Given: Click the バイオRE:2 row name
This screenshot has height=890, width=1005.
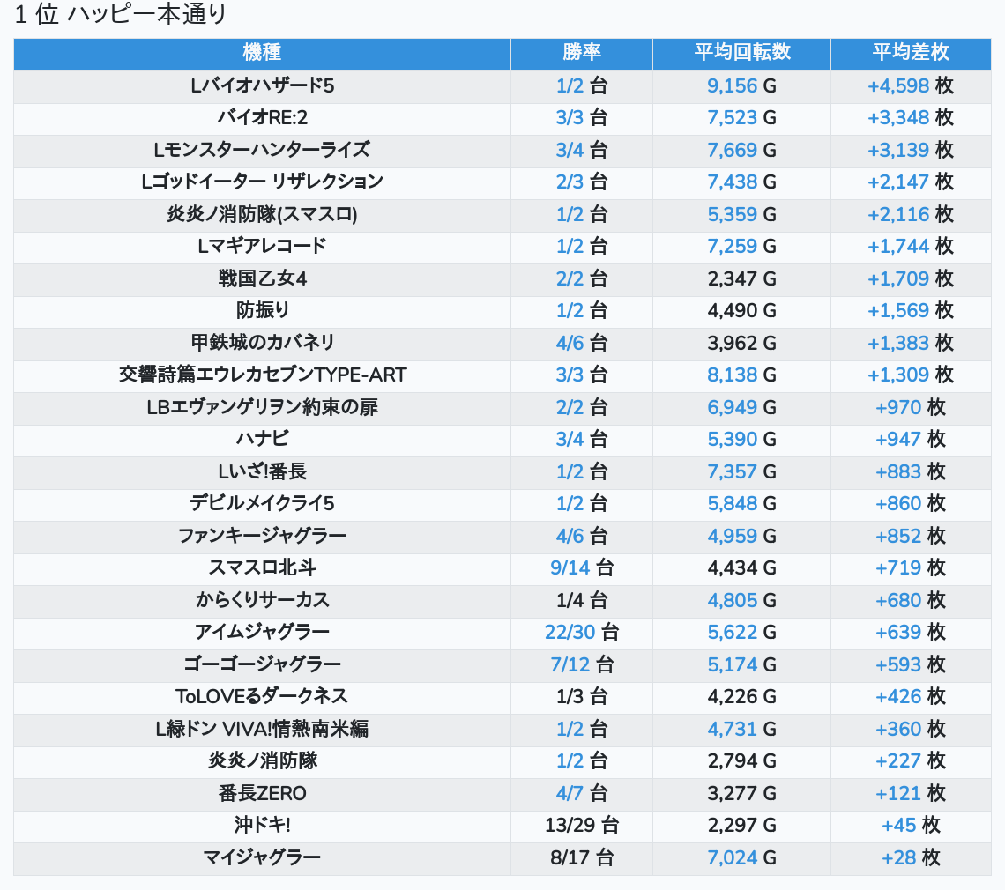Looking at the screenshot, I should pos(262,118).
